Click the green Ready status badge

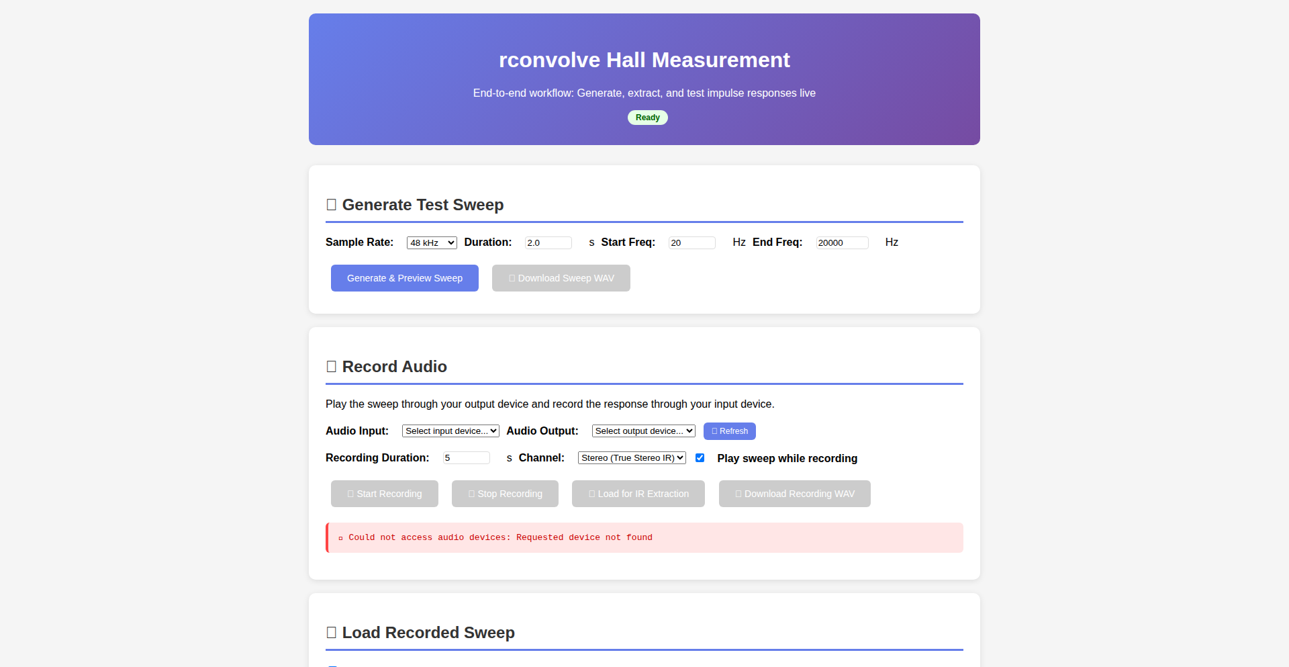[647, 117]
